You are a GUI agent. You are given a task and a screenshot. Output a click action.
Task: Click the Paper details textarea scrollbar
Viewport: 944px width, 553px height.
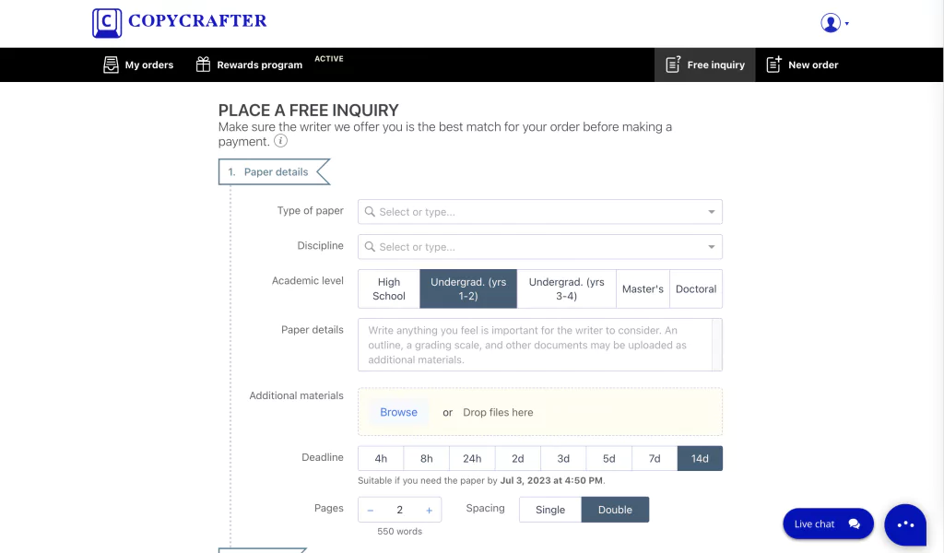pyautogui.click(x=717, y=345)
